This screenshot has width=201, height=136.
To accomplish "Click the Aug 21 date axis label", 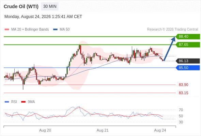I will coord(103,130).
